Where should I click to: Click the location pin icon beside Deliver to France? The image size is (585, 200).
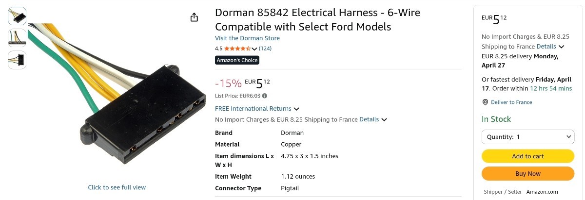pyautogui.click(x=485, y=102)
